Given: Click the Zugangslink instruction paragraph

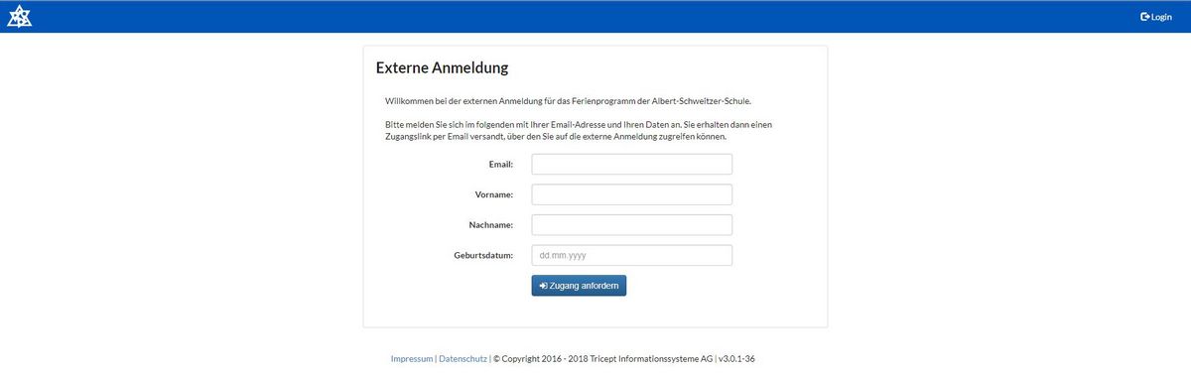Looking at the screenshot, I should pyautogui.click(x=578, y=130).
